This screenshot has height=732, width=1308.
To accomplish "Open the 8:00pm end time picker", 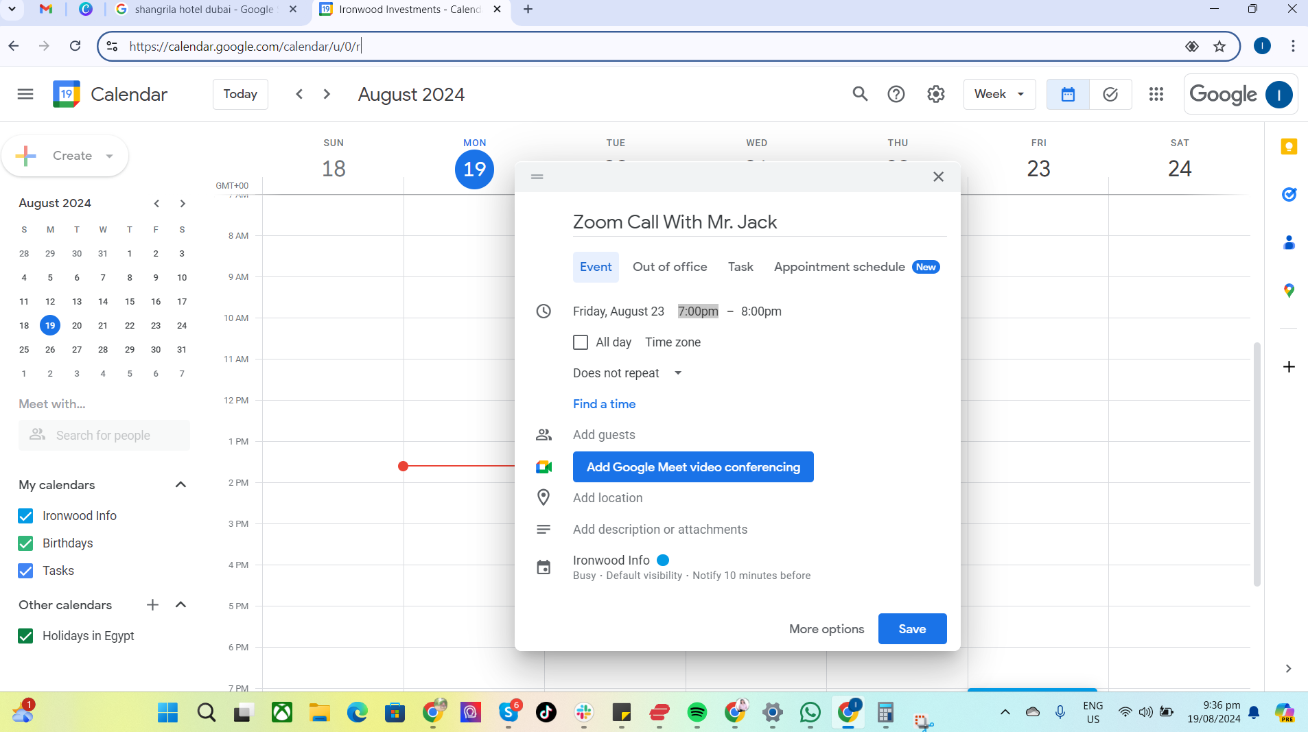I will (761, 311).
